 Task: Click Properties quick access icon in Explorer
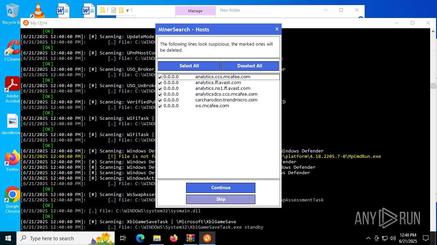point(114,10)
